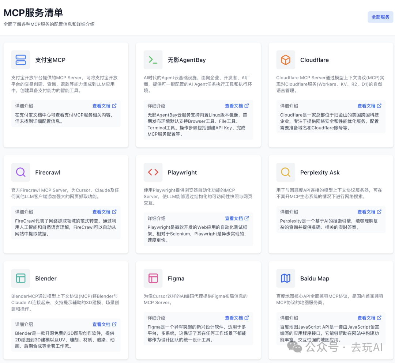
Task: Click 详细介绍 label in Firecrawl card
Action: [x=24, y=212]
